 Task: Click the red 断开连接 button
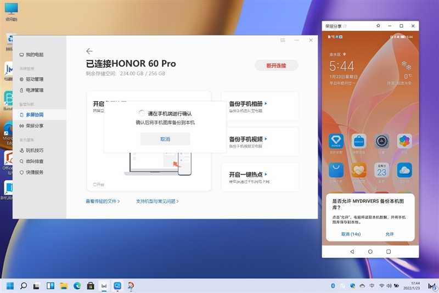[x=276, y=65]
